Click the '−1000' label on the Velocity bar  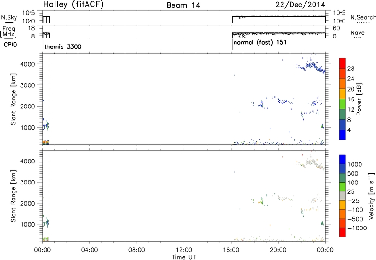click(357, 228)
